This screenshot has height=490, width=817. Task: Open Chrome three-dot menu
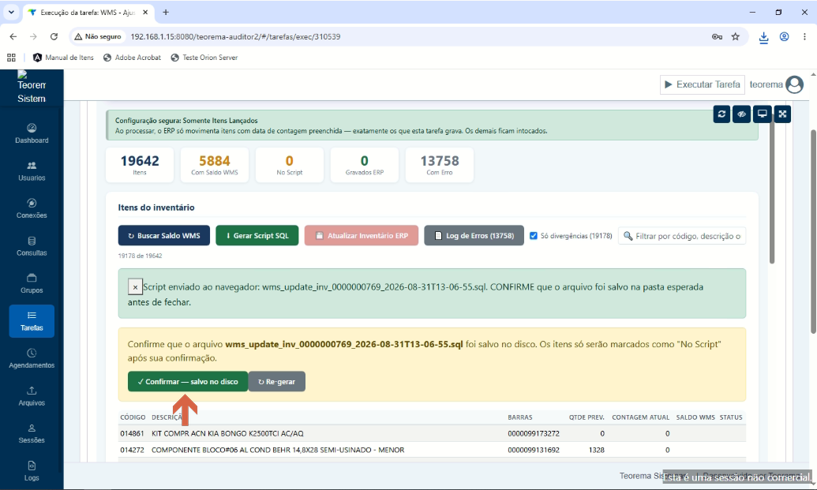(x=804, y=36)
